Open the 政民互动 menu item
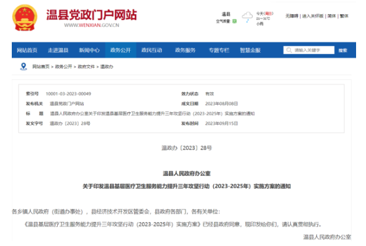 (x=152, y=50)
